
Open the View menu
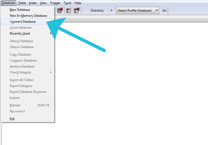coord(43,3)
